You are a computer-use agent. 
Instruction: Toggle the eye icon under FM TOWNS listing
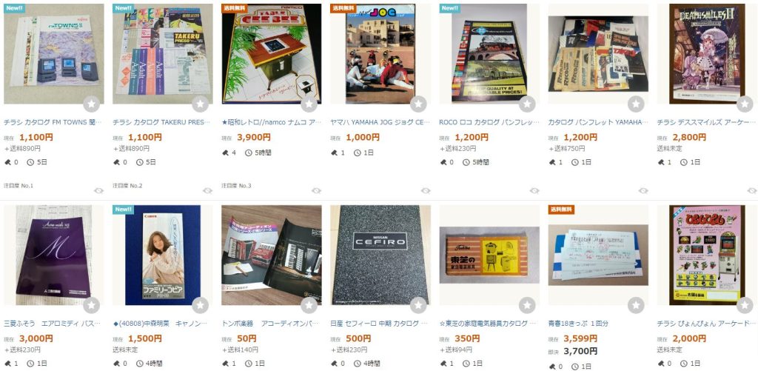[98, 190]
